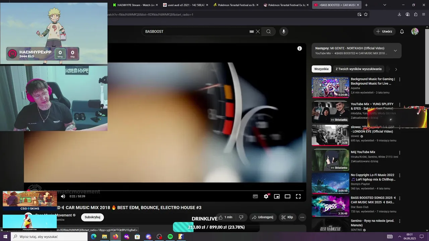Show video info card icon
Image resolution: width=429 pixels, height=241 pixels.
[x=300, y=49]
